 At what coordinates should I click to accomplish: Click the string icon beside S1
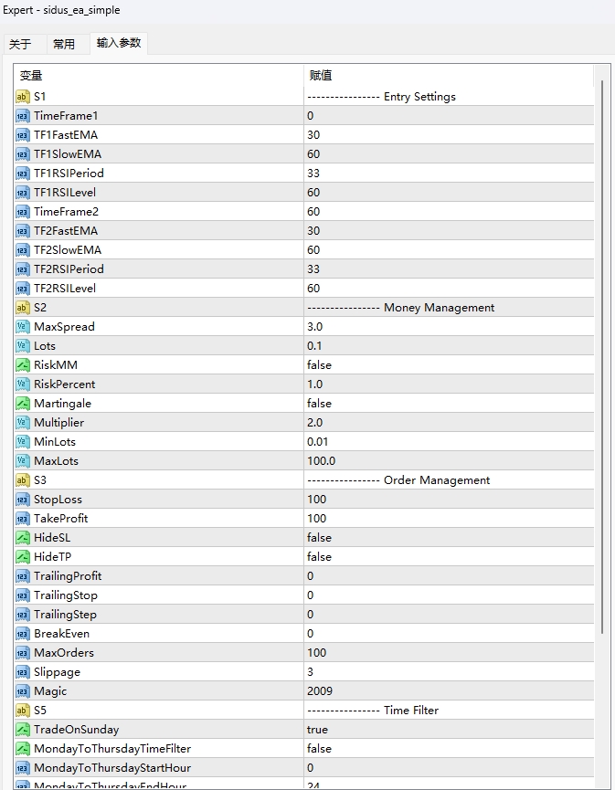pos(22,97)
